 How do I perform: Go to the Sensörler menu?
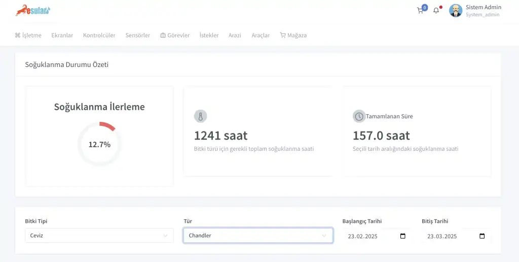(138, 36)
